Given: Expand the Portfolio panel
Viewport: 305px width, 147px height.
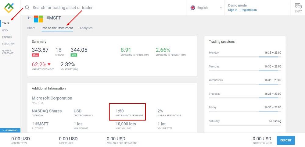Looking at the screenshot, I should pos(10,130).
